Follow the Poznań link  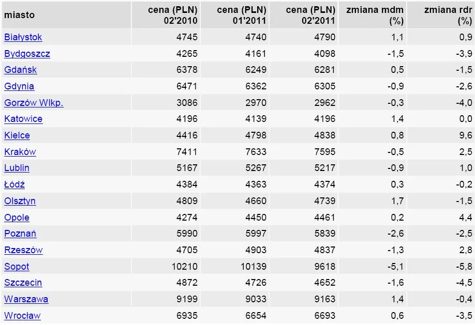pyautogui.click(x=20, y=234)
